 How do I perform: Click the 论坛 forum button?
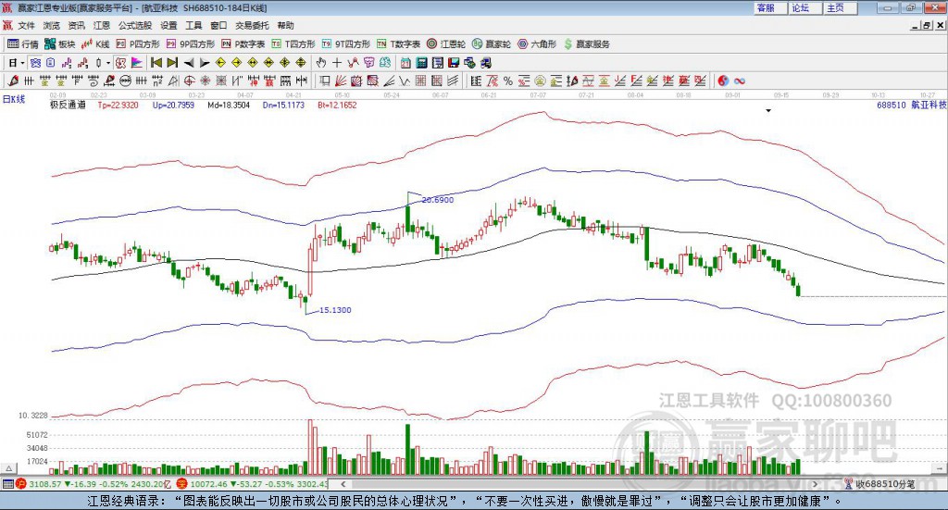(805, 7)
